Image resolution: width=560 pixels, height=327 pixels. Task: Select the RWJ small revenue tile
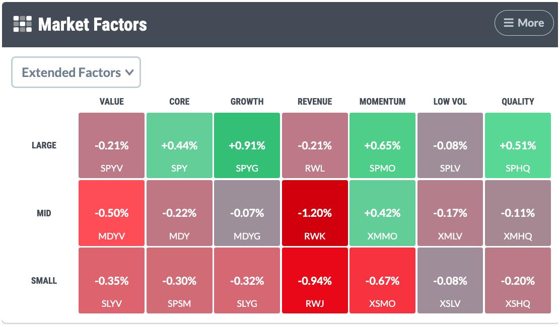[x=315, y=281]
